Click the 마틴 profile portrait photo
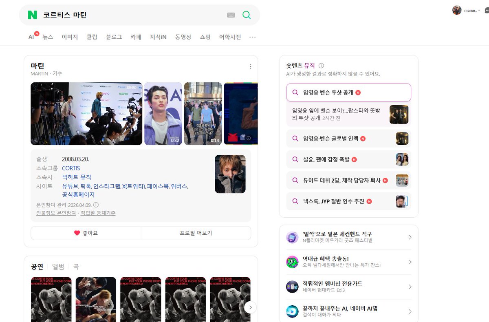The width and height of the screenshot is (489, 322). point(230,174)
